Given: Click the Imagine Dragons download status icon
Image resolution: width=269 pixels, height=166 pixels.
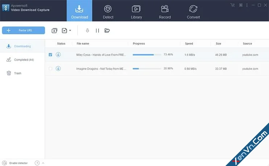Looking at the screenshot, I should pos(58,69).
